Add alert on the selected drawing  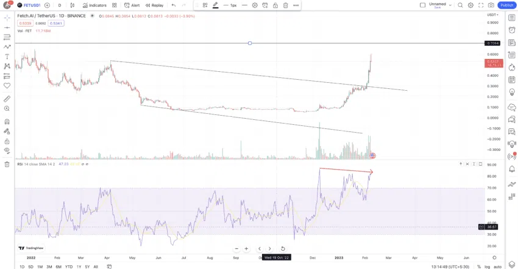tap(265, 5)
